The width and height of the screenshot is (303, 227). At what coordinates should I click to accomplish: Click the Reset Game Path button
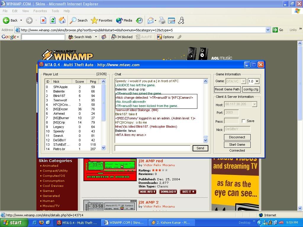pos(228,89)
